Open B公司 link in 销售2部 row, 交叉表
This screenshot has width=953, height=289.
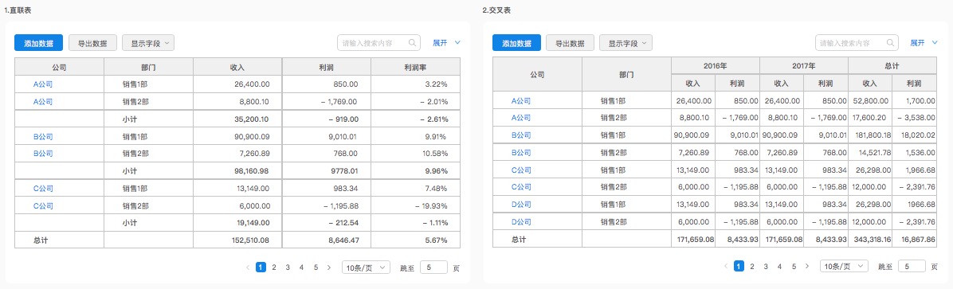(x=521, y=152)
